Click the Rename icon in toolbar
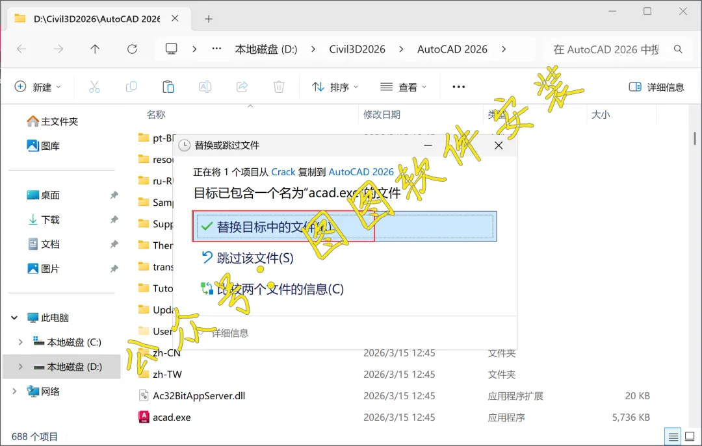Viewport: 702px width, 446px height. [205, 87]
